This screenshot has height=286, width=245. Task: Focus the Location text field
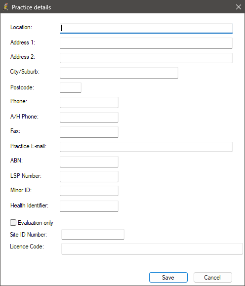click(146, 28)
